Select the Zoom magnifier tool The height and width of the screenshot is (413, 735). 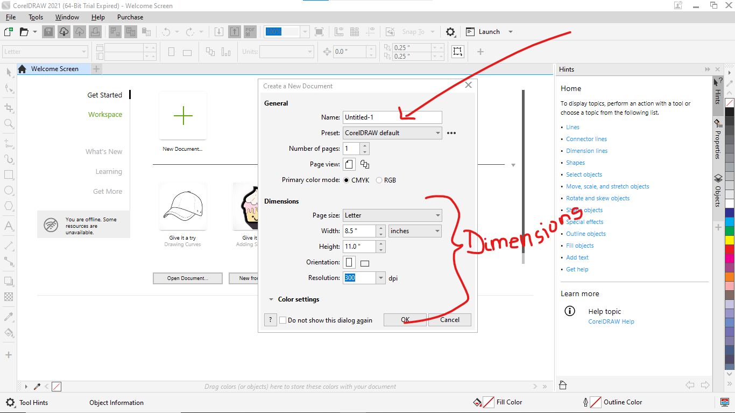point(9,124)
